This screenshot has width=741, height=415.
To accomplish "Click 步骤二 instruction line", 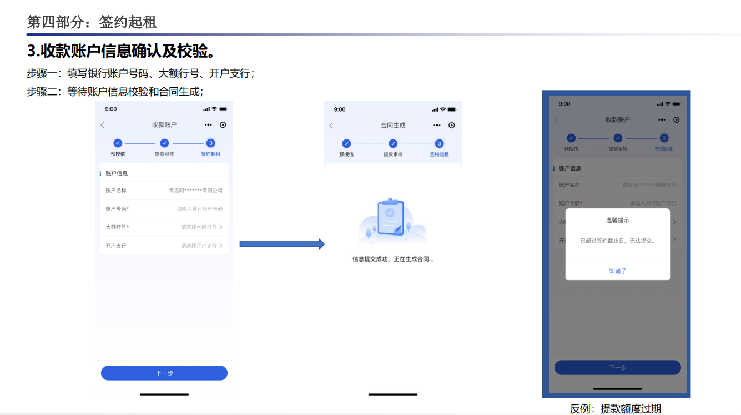I will coord(115,92).
